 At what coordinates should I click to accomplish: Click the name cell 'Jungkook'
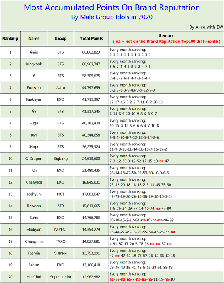click(x=34, y=64)
